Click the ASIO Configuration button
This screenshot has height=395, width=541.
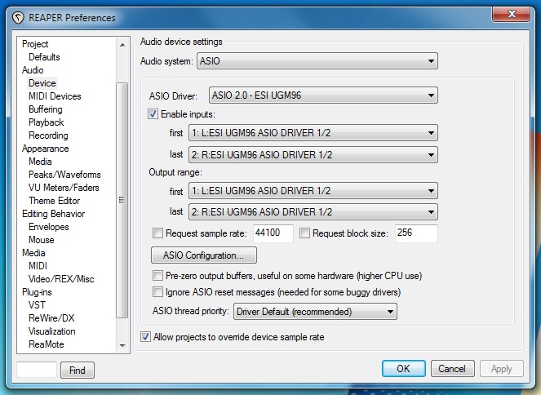203,255
